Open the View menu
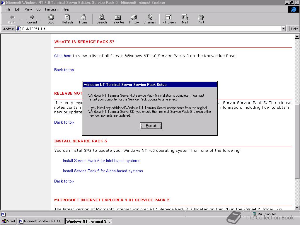300x225 pixels. tap(28, 9)
